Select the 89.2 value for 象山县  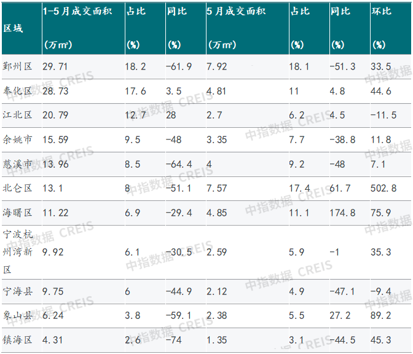(x=381, y=315)
